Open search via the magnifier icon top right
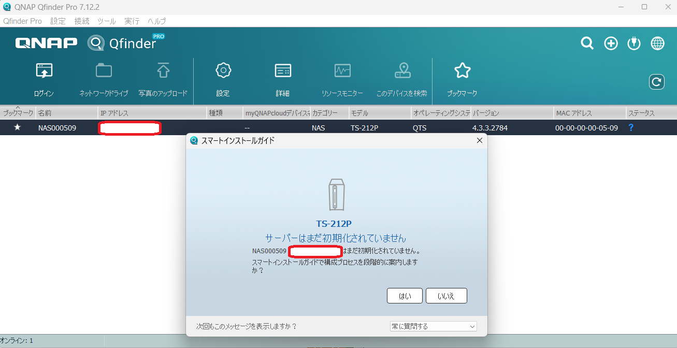Image resolution: width=677 pixels, height=348 pixels. point(587,43)
